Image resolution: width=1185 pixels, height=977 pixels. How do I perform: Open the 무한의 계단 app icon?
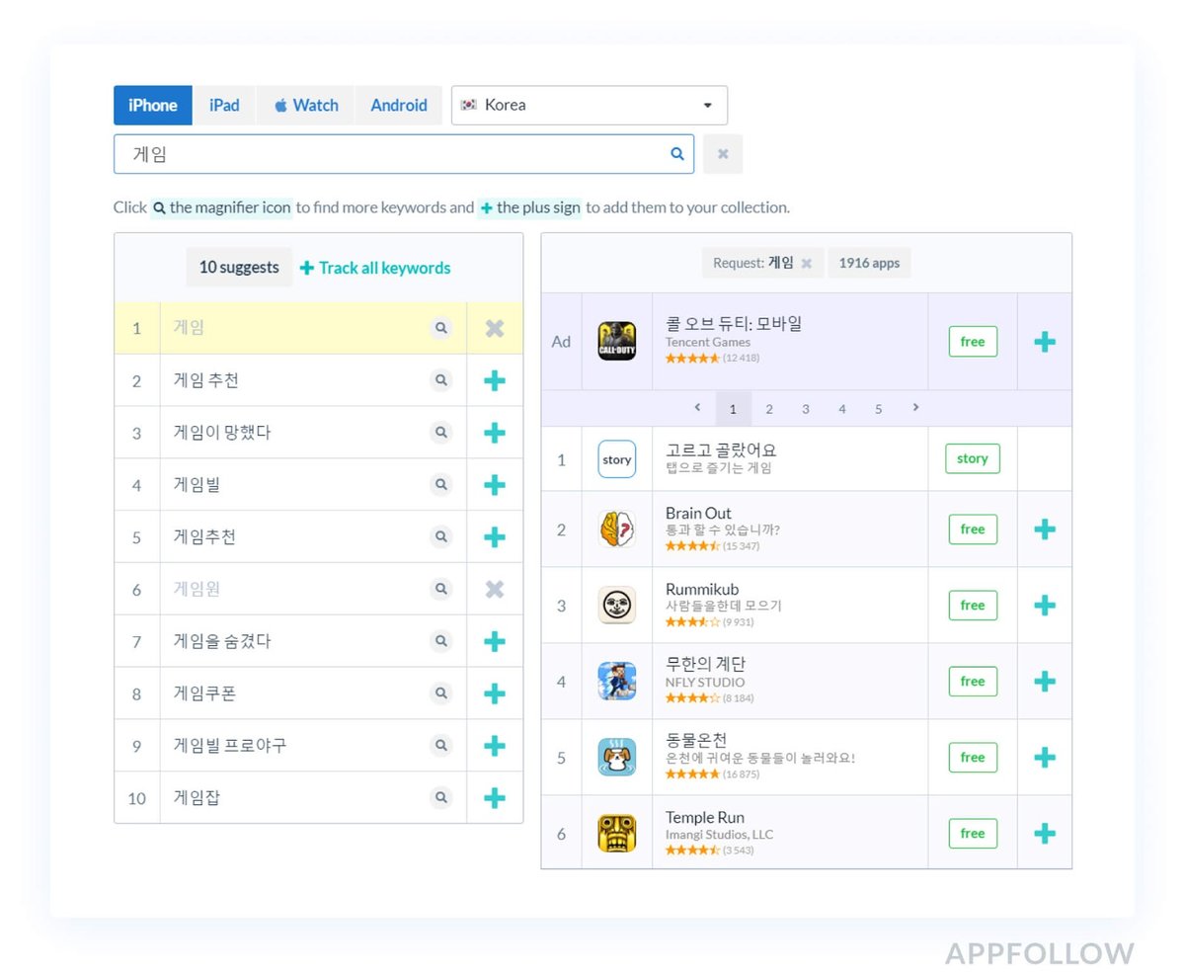click(617, 682)
